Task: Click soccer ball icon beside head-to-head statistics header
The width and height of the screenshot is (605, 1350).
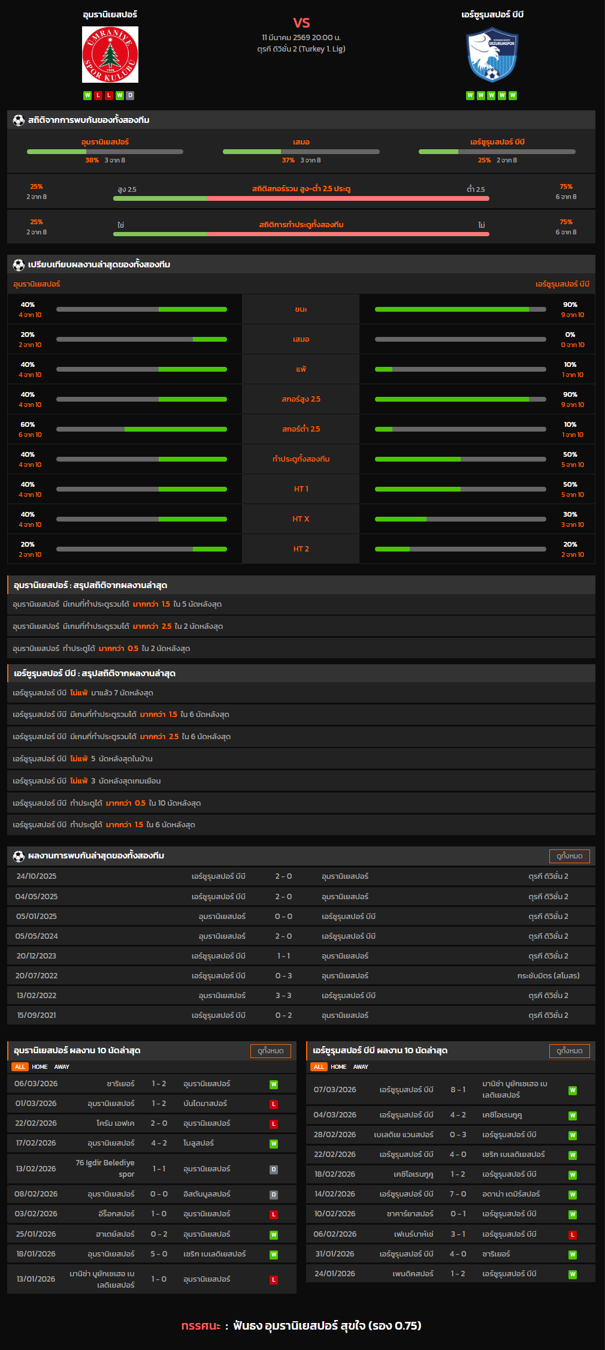Action: (19, 120)
